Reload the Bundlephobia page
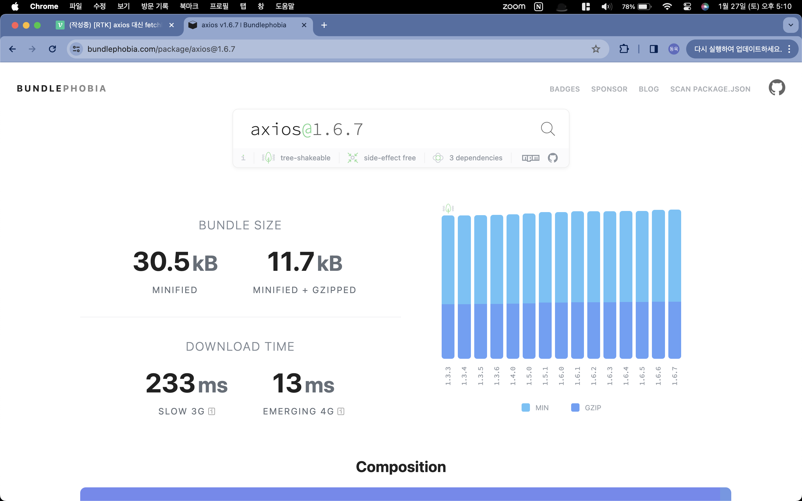Image resolution: width=802 pixels, height=501 pixels. pos(52,49)
